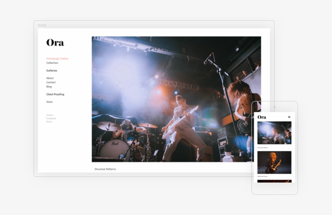Open the Blog page
Viewport: 332px width, 215px height.
[x=49, y=86]
